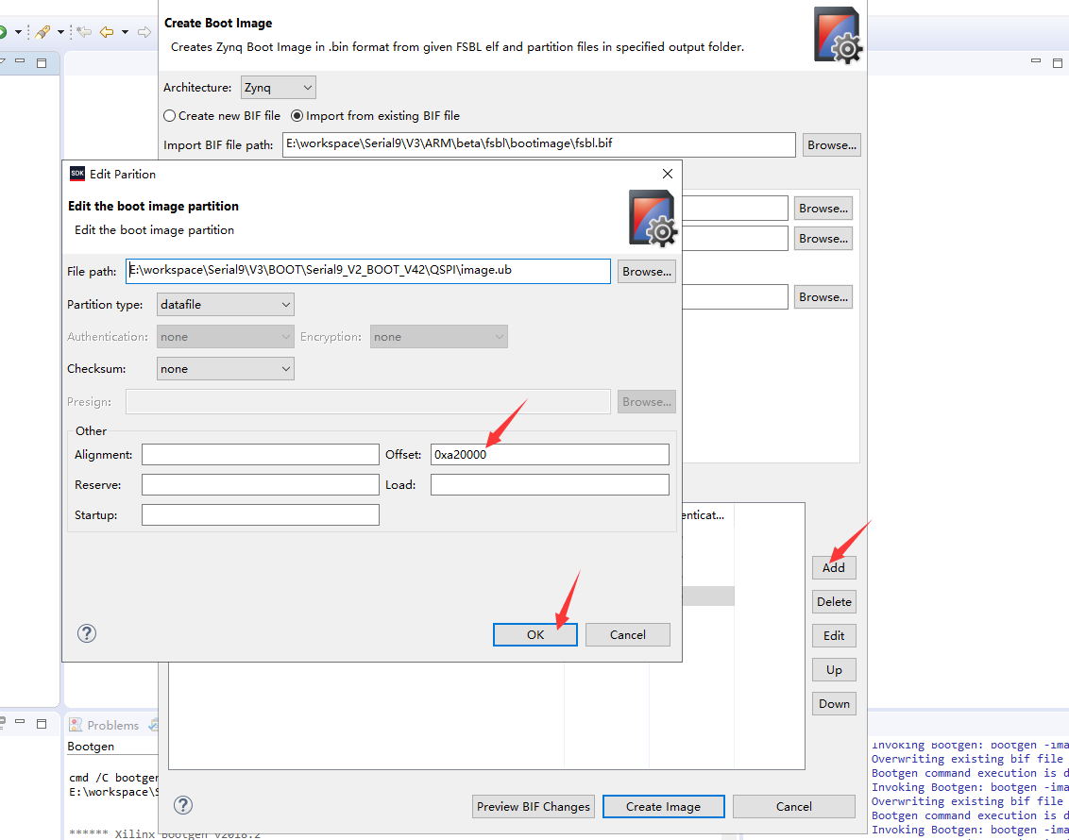This screenshot has width=1069, height=840.
Task: Click OK to confirm the partition edit
Action: (x=534, y=634)
